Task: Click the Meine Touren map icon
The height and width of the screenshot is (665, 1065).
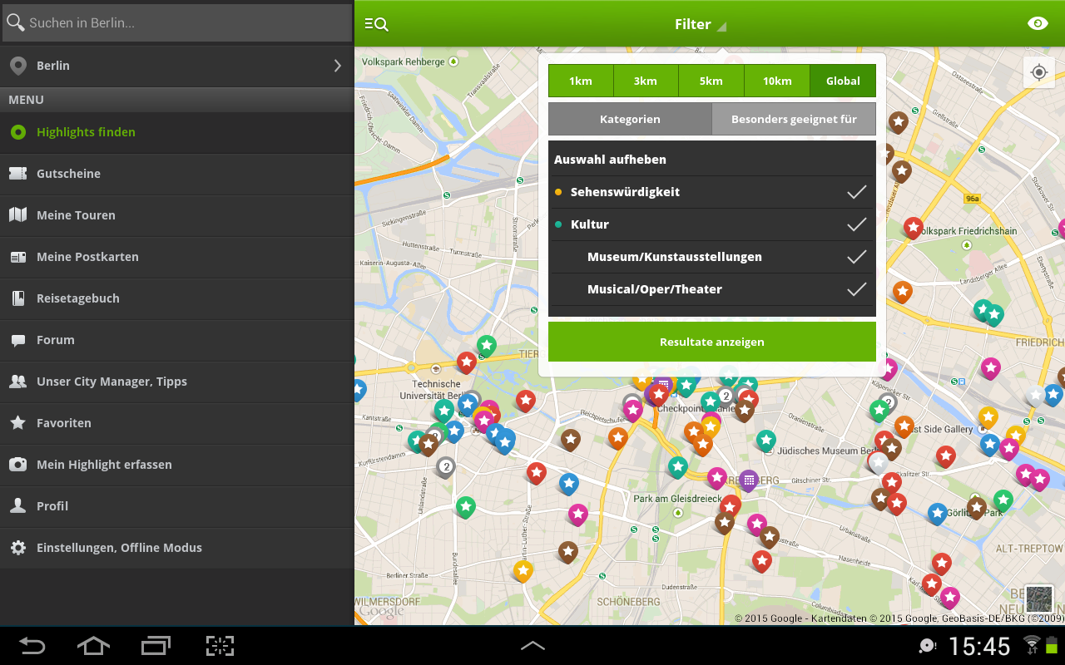Action: click(17, 215)
